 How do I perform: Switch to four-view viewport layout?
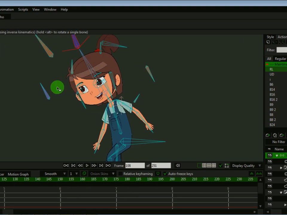[214, 166]
